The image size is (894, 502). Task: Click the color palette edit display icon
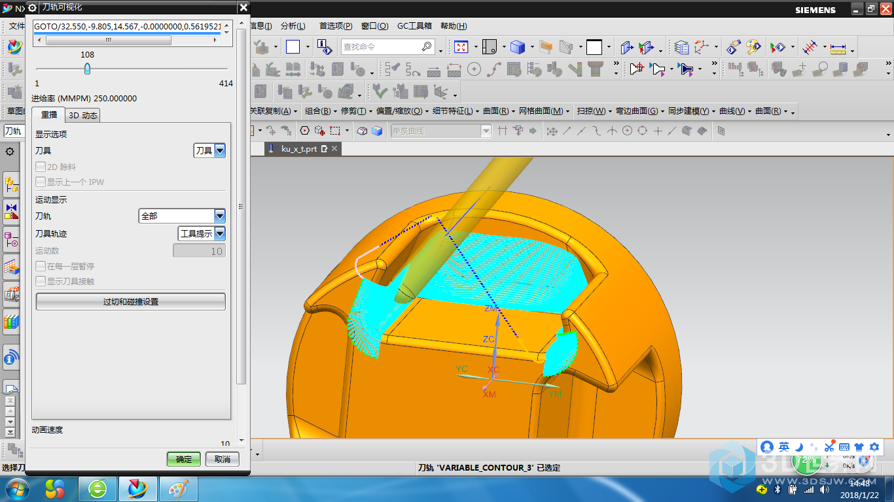click(754, 47)
